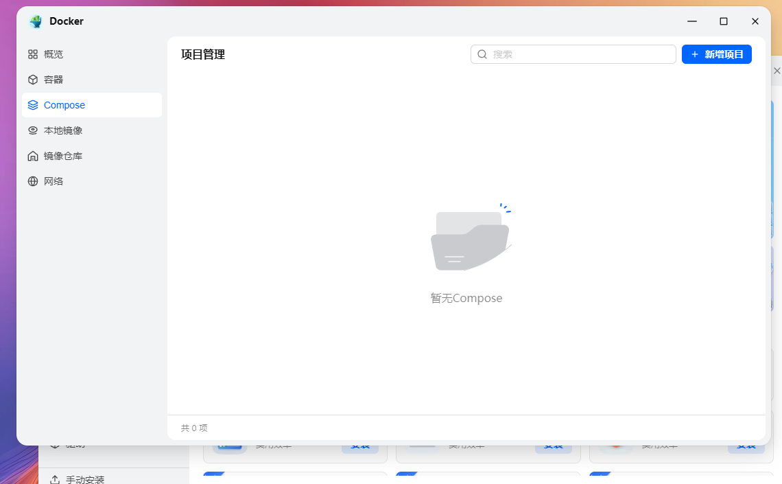Image resolution: width=782 pixels, height=484 pixels.
Task: Select 手动安装 in the background menu
Action: pyautogui.click(x=86, y=479)
